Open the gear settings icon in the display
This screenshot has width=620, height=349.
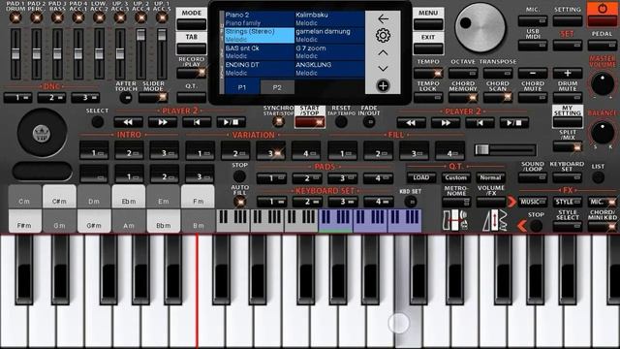tap(383, 36)
